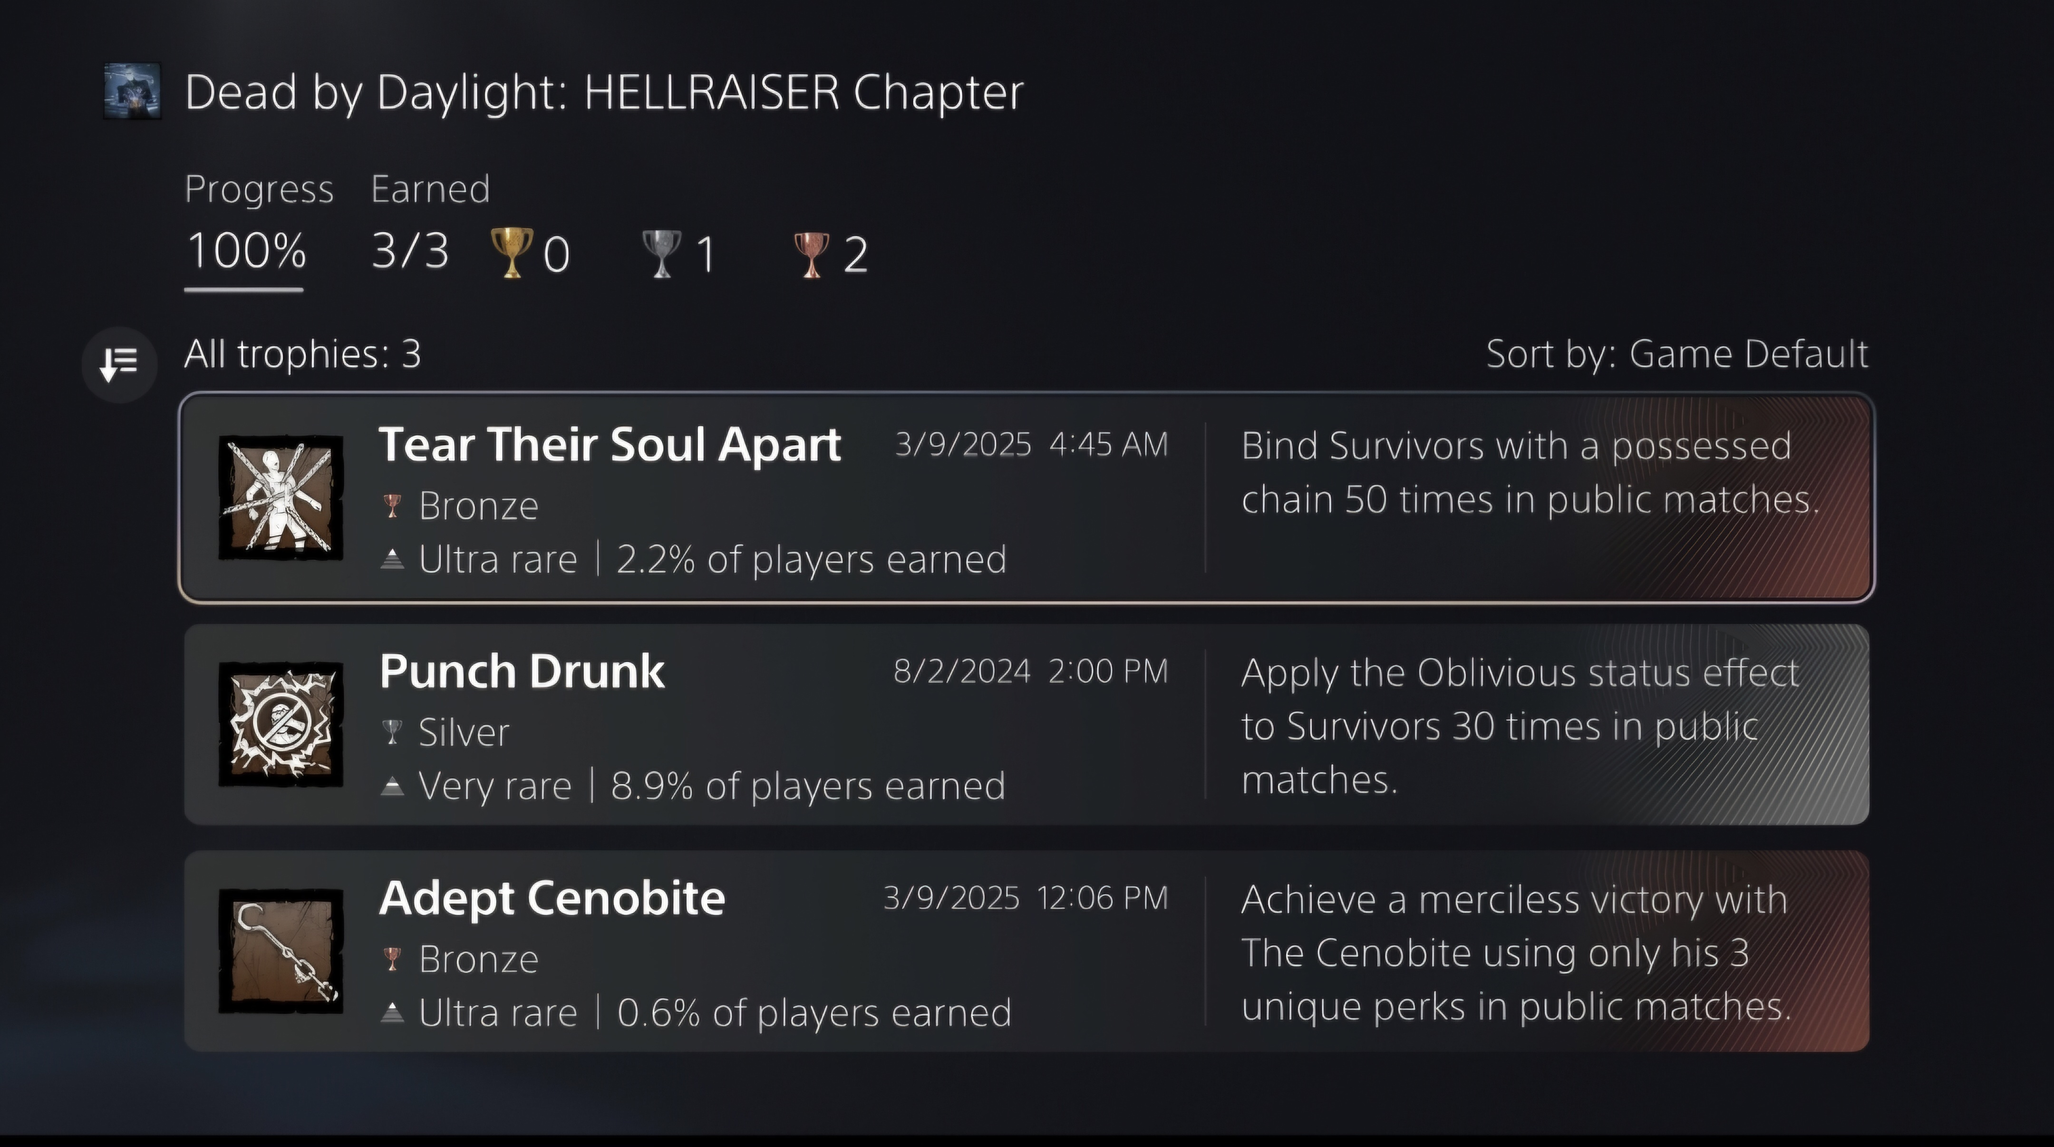
Task: Click the Dead by Daylight game thumbnail
Action: coord(132,91)
